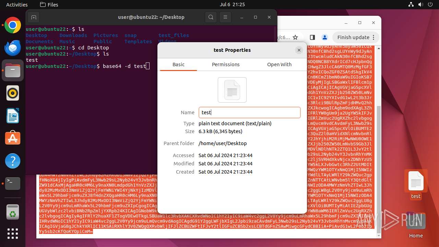
Task: Close the test Properties dialog
Action: click(x=299, y=50)
